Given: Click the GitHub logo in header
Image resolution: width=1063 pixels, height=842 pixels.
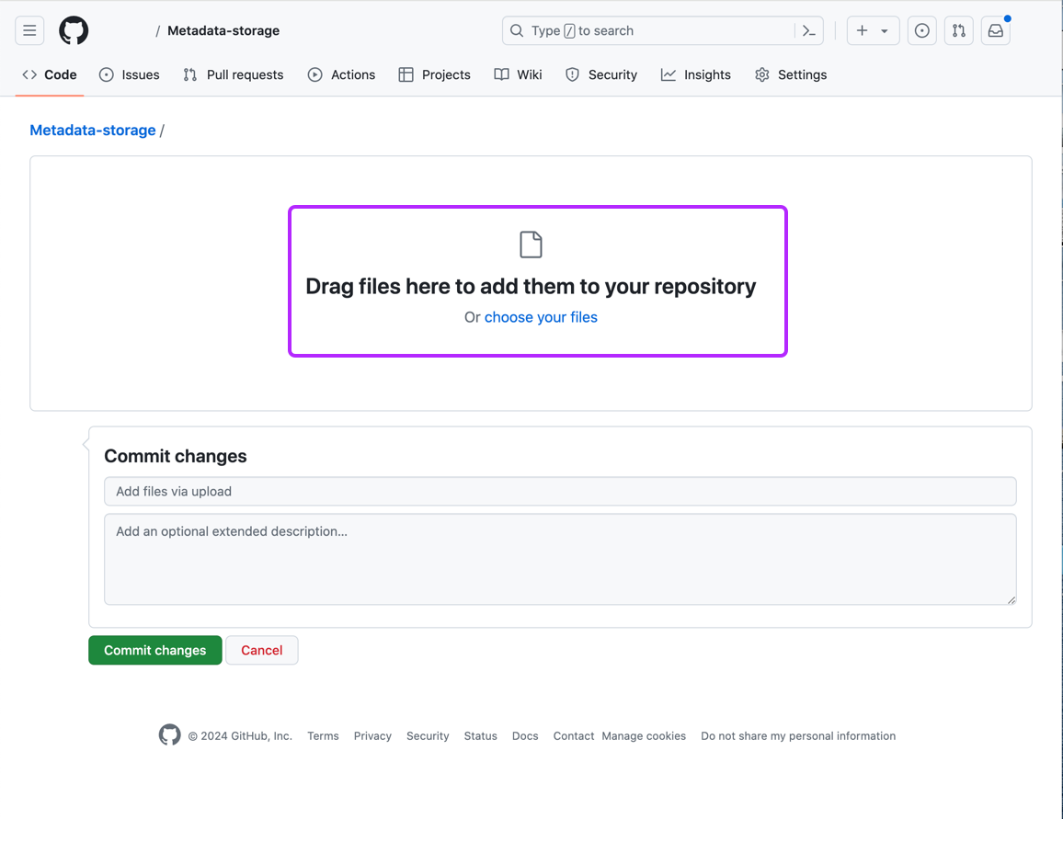Looking at the screenshot, I should pos(74,30).
